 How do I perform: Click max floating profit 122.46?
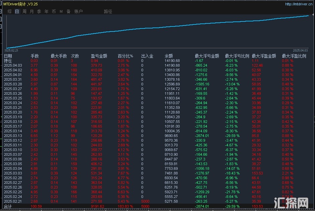pyautogui.click(x=257, y=65)
